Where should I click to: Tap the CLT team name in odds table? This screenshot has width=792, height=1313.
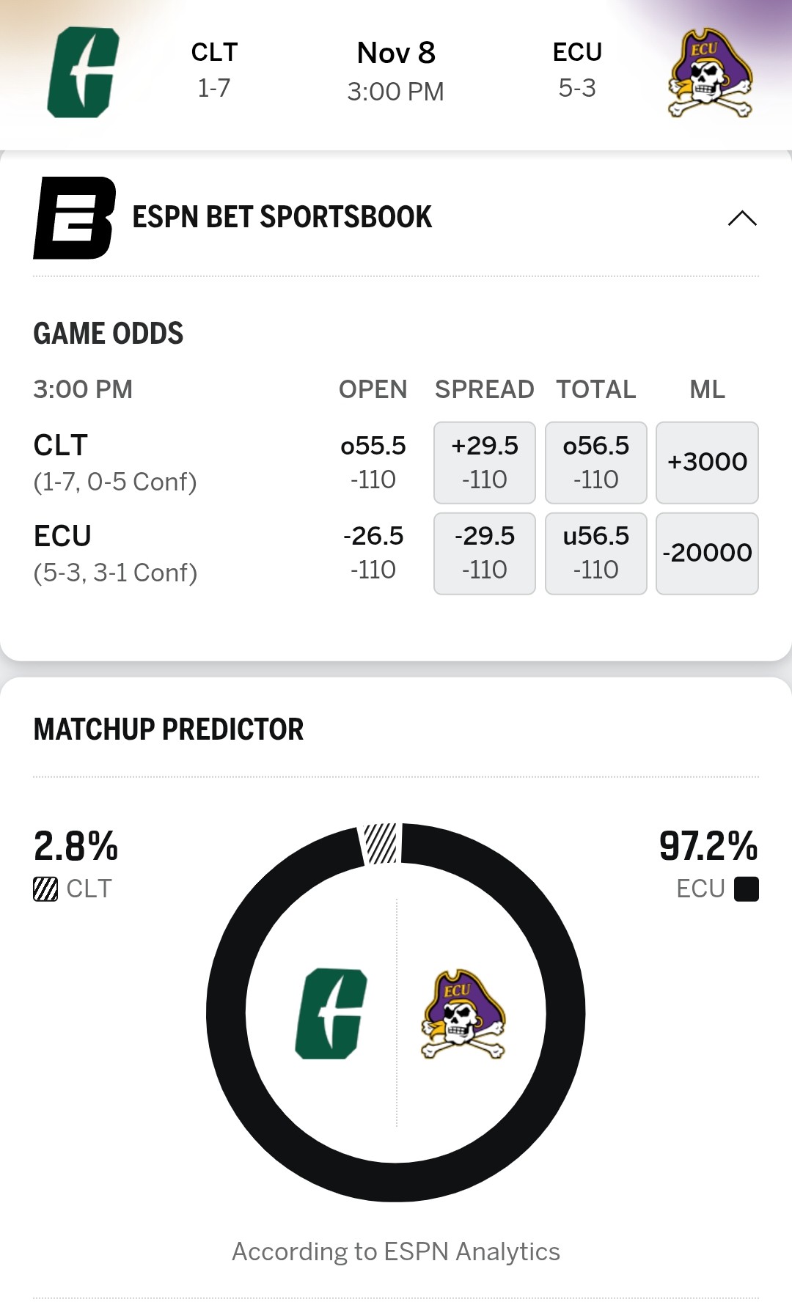tap(61, 445)
